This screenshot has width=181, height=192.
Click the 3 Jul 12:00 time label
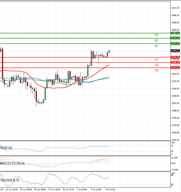click(96, 189)
